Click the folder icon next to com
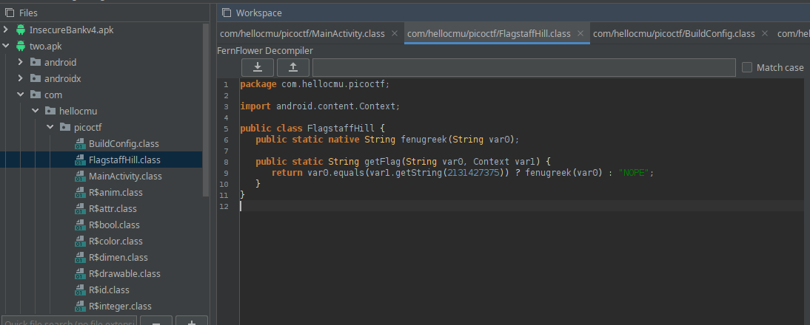The image size is (810, 325). [x=35, y=95]
